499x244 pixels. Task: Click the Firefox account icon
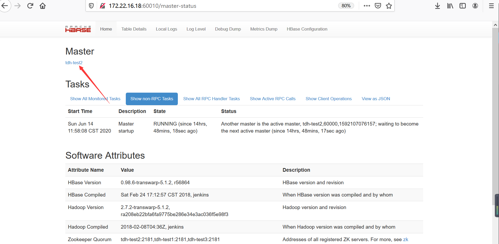coord(475,5)
